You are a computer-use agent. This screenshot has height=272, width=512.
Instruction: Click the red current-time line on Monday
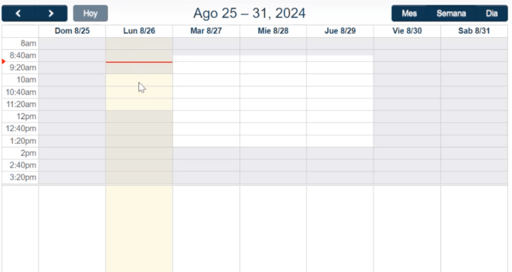tap(139, 62)
